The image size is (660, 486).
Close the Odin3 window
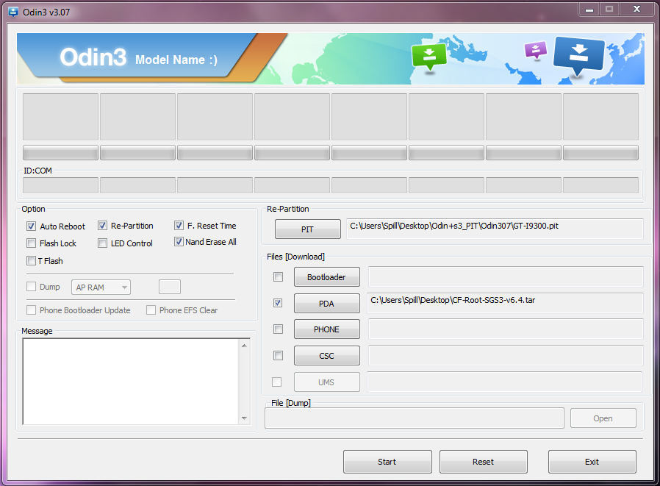pos(637,10)
